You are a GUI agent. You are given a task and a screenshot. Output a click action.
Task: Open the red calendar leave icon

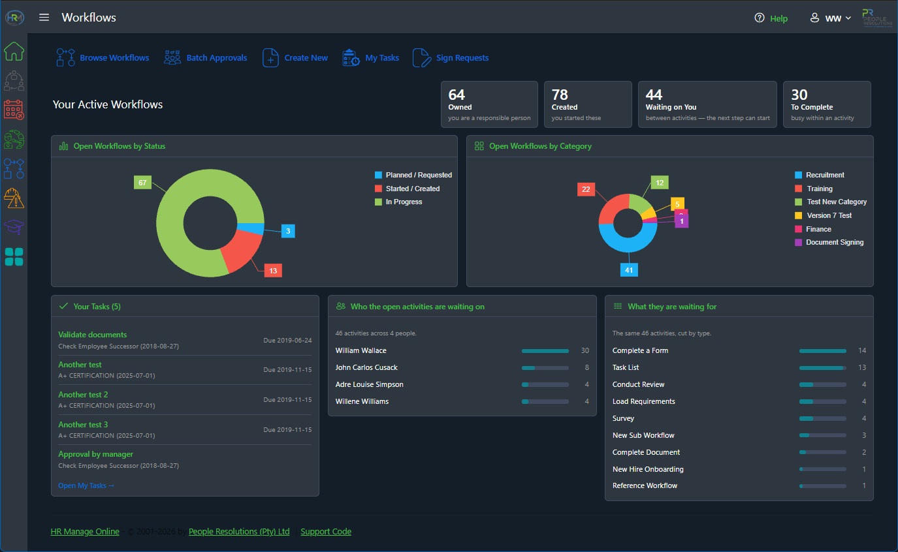[14, 110]
